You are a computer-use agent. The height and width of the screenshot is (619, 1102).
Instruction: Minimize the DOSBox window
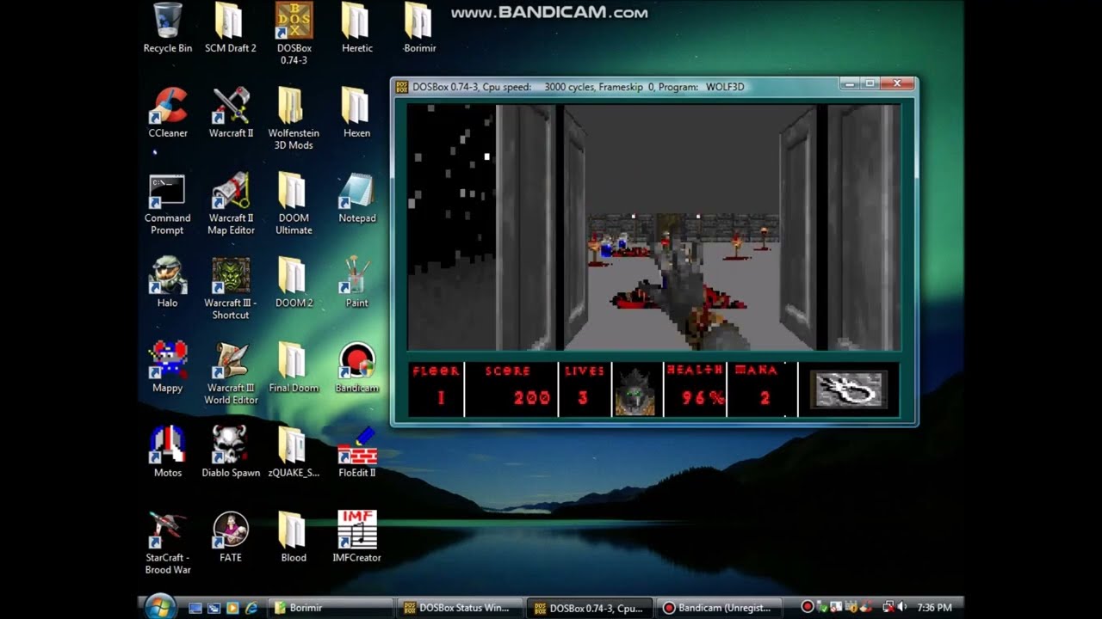850,83
